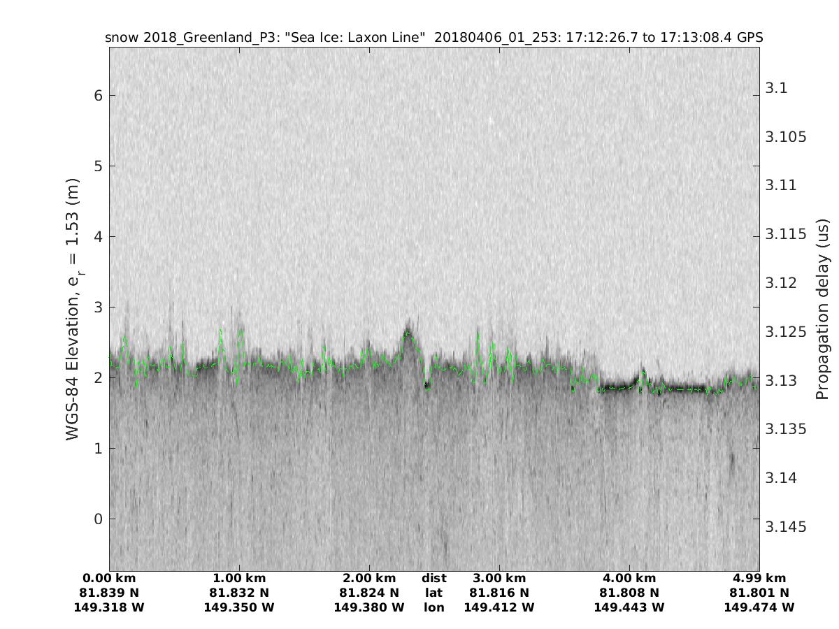Screen dimensions: 839x629
Task: Click the green surface peak near 2.3 km
Action: (408, 333)
